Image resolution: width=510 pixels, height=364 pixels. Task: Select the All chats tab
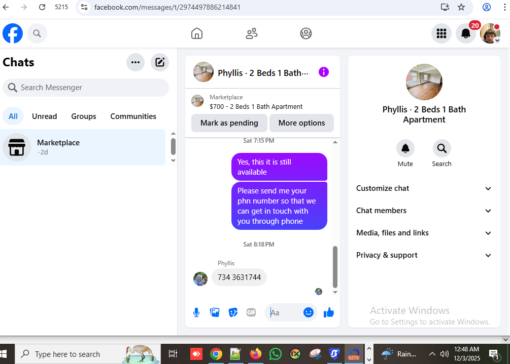coord(13,116)
